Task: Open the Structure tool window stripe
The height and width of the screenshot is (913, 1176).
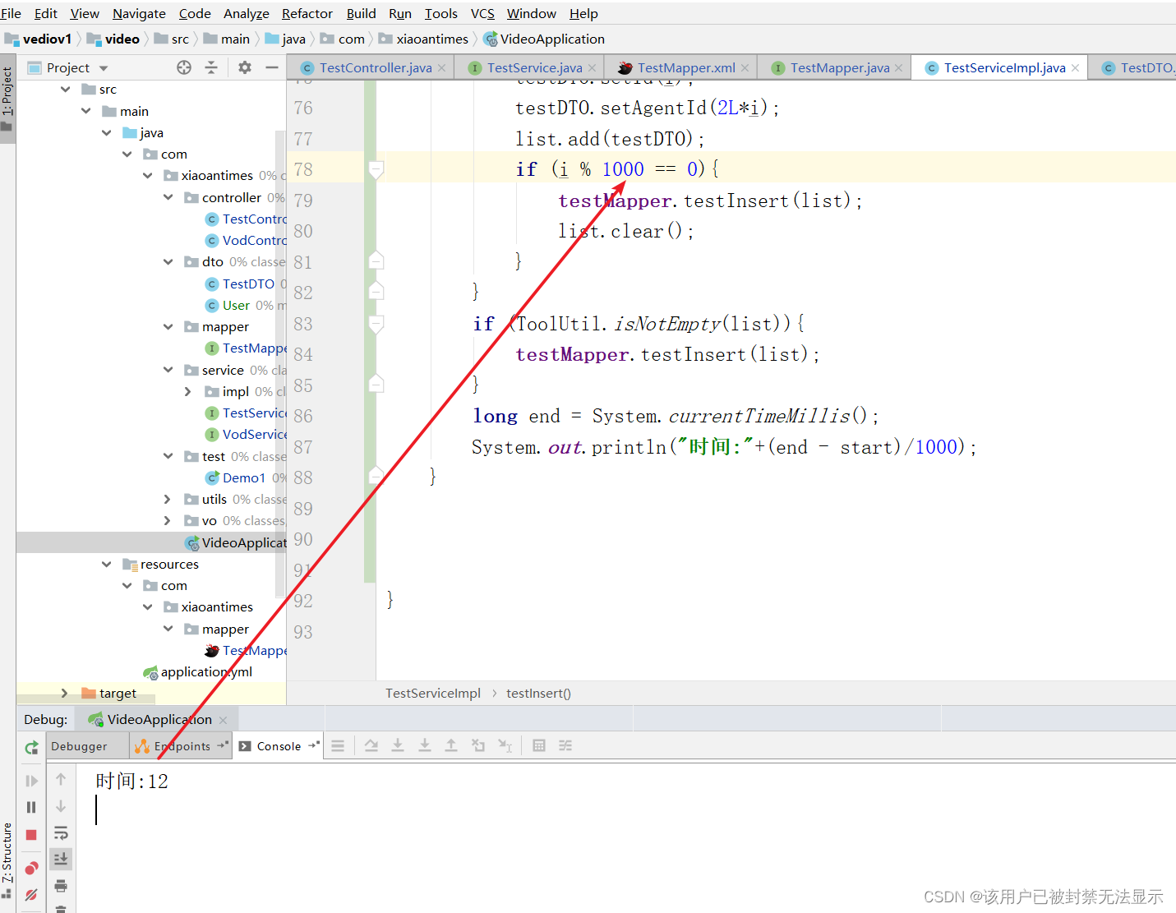Action: [7, 860]
